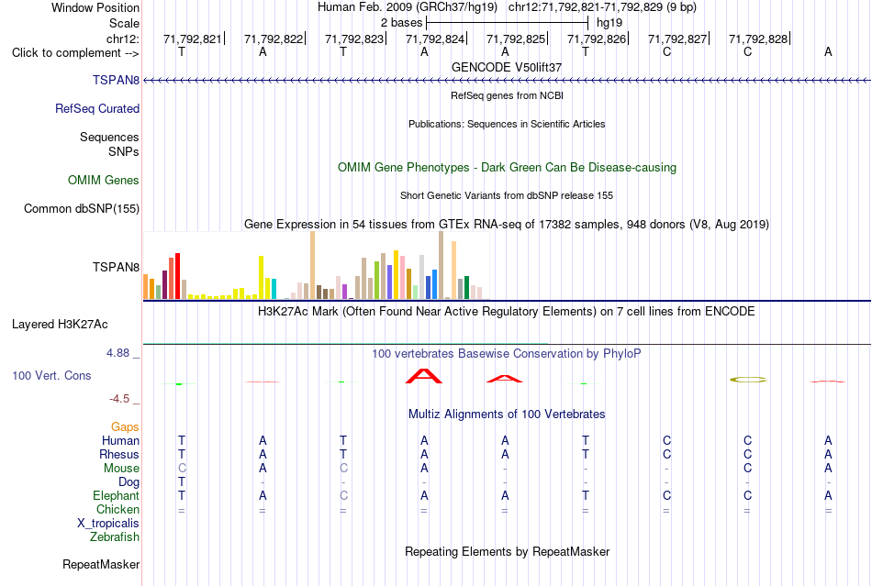Open RefSeq Curated track settings
Screen dimensions: 872x586
(x=96, y=108)
